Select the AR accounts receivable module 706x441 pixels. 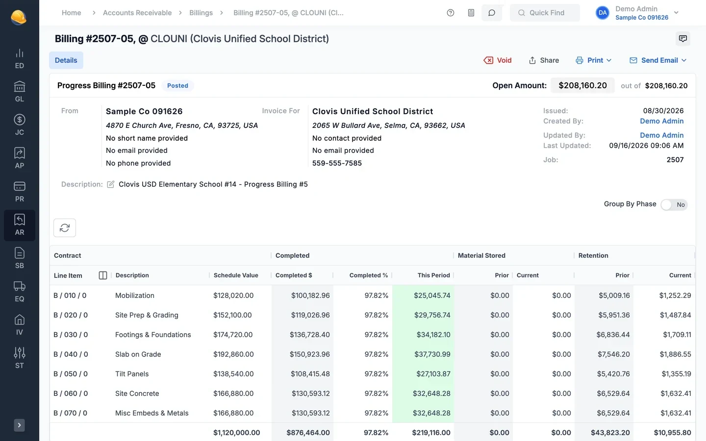coord(20,225)
